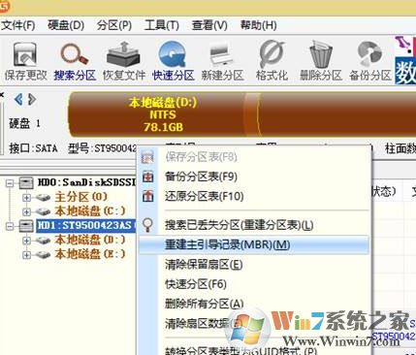Collapse the HD1 ST9500423AS tree node

tap(10, 226)
